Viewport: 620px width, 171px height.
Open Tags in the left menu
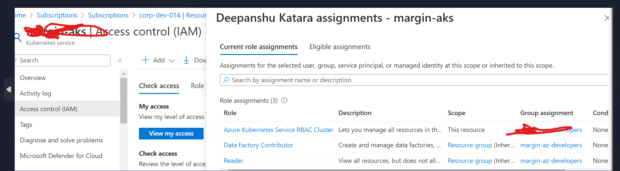[x=26, y=125]
